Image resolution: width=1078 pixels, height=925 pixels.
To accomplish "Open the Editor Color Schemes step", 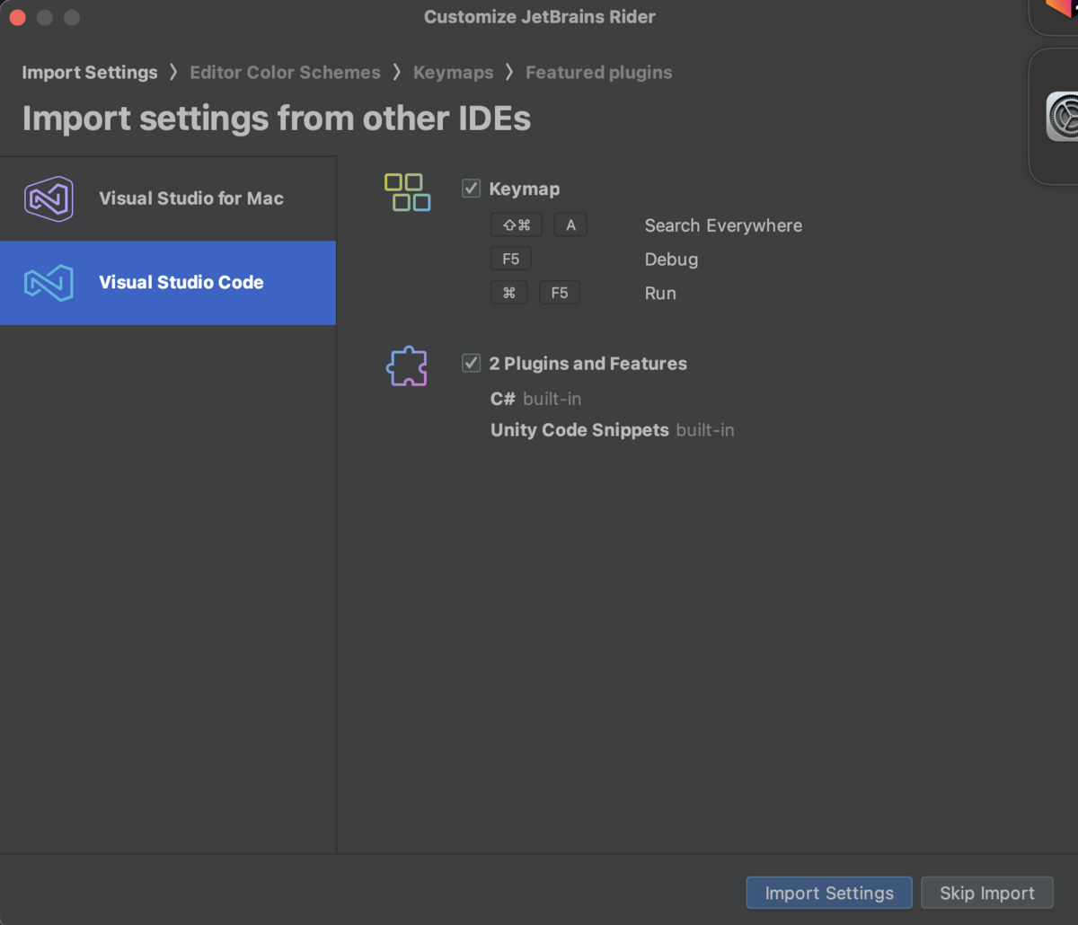I will pos(285,72).
